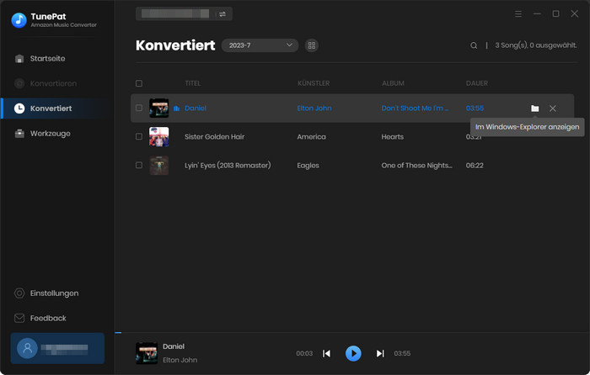
Task: Click the Feedback envelope icon
Action: click(19, 319)
